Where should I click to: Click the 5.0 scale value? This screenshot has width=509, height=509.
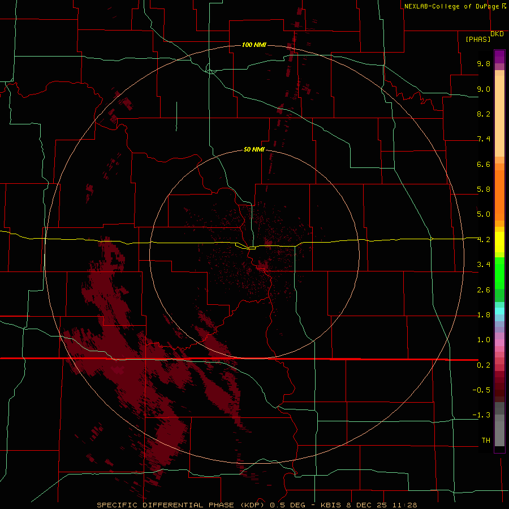[x=484, y=214]
